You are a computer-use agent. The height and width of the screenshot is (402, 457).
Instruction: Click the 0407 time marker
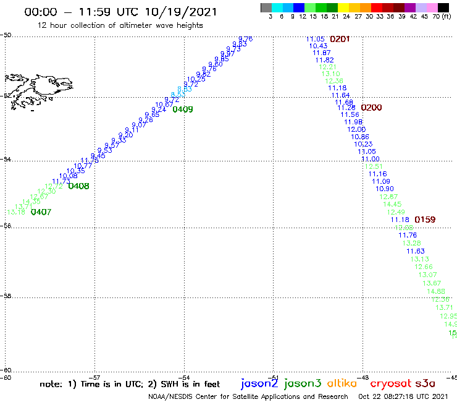41,212
